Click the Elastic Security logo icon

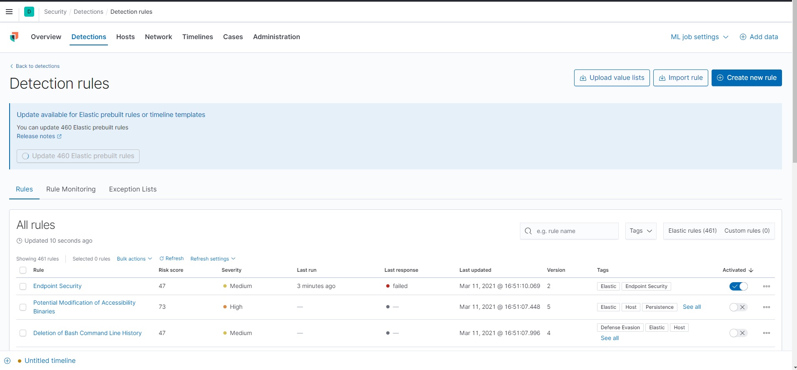click(14, 37)
